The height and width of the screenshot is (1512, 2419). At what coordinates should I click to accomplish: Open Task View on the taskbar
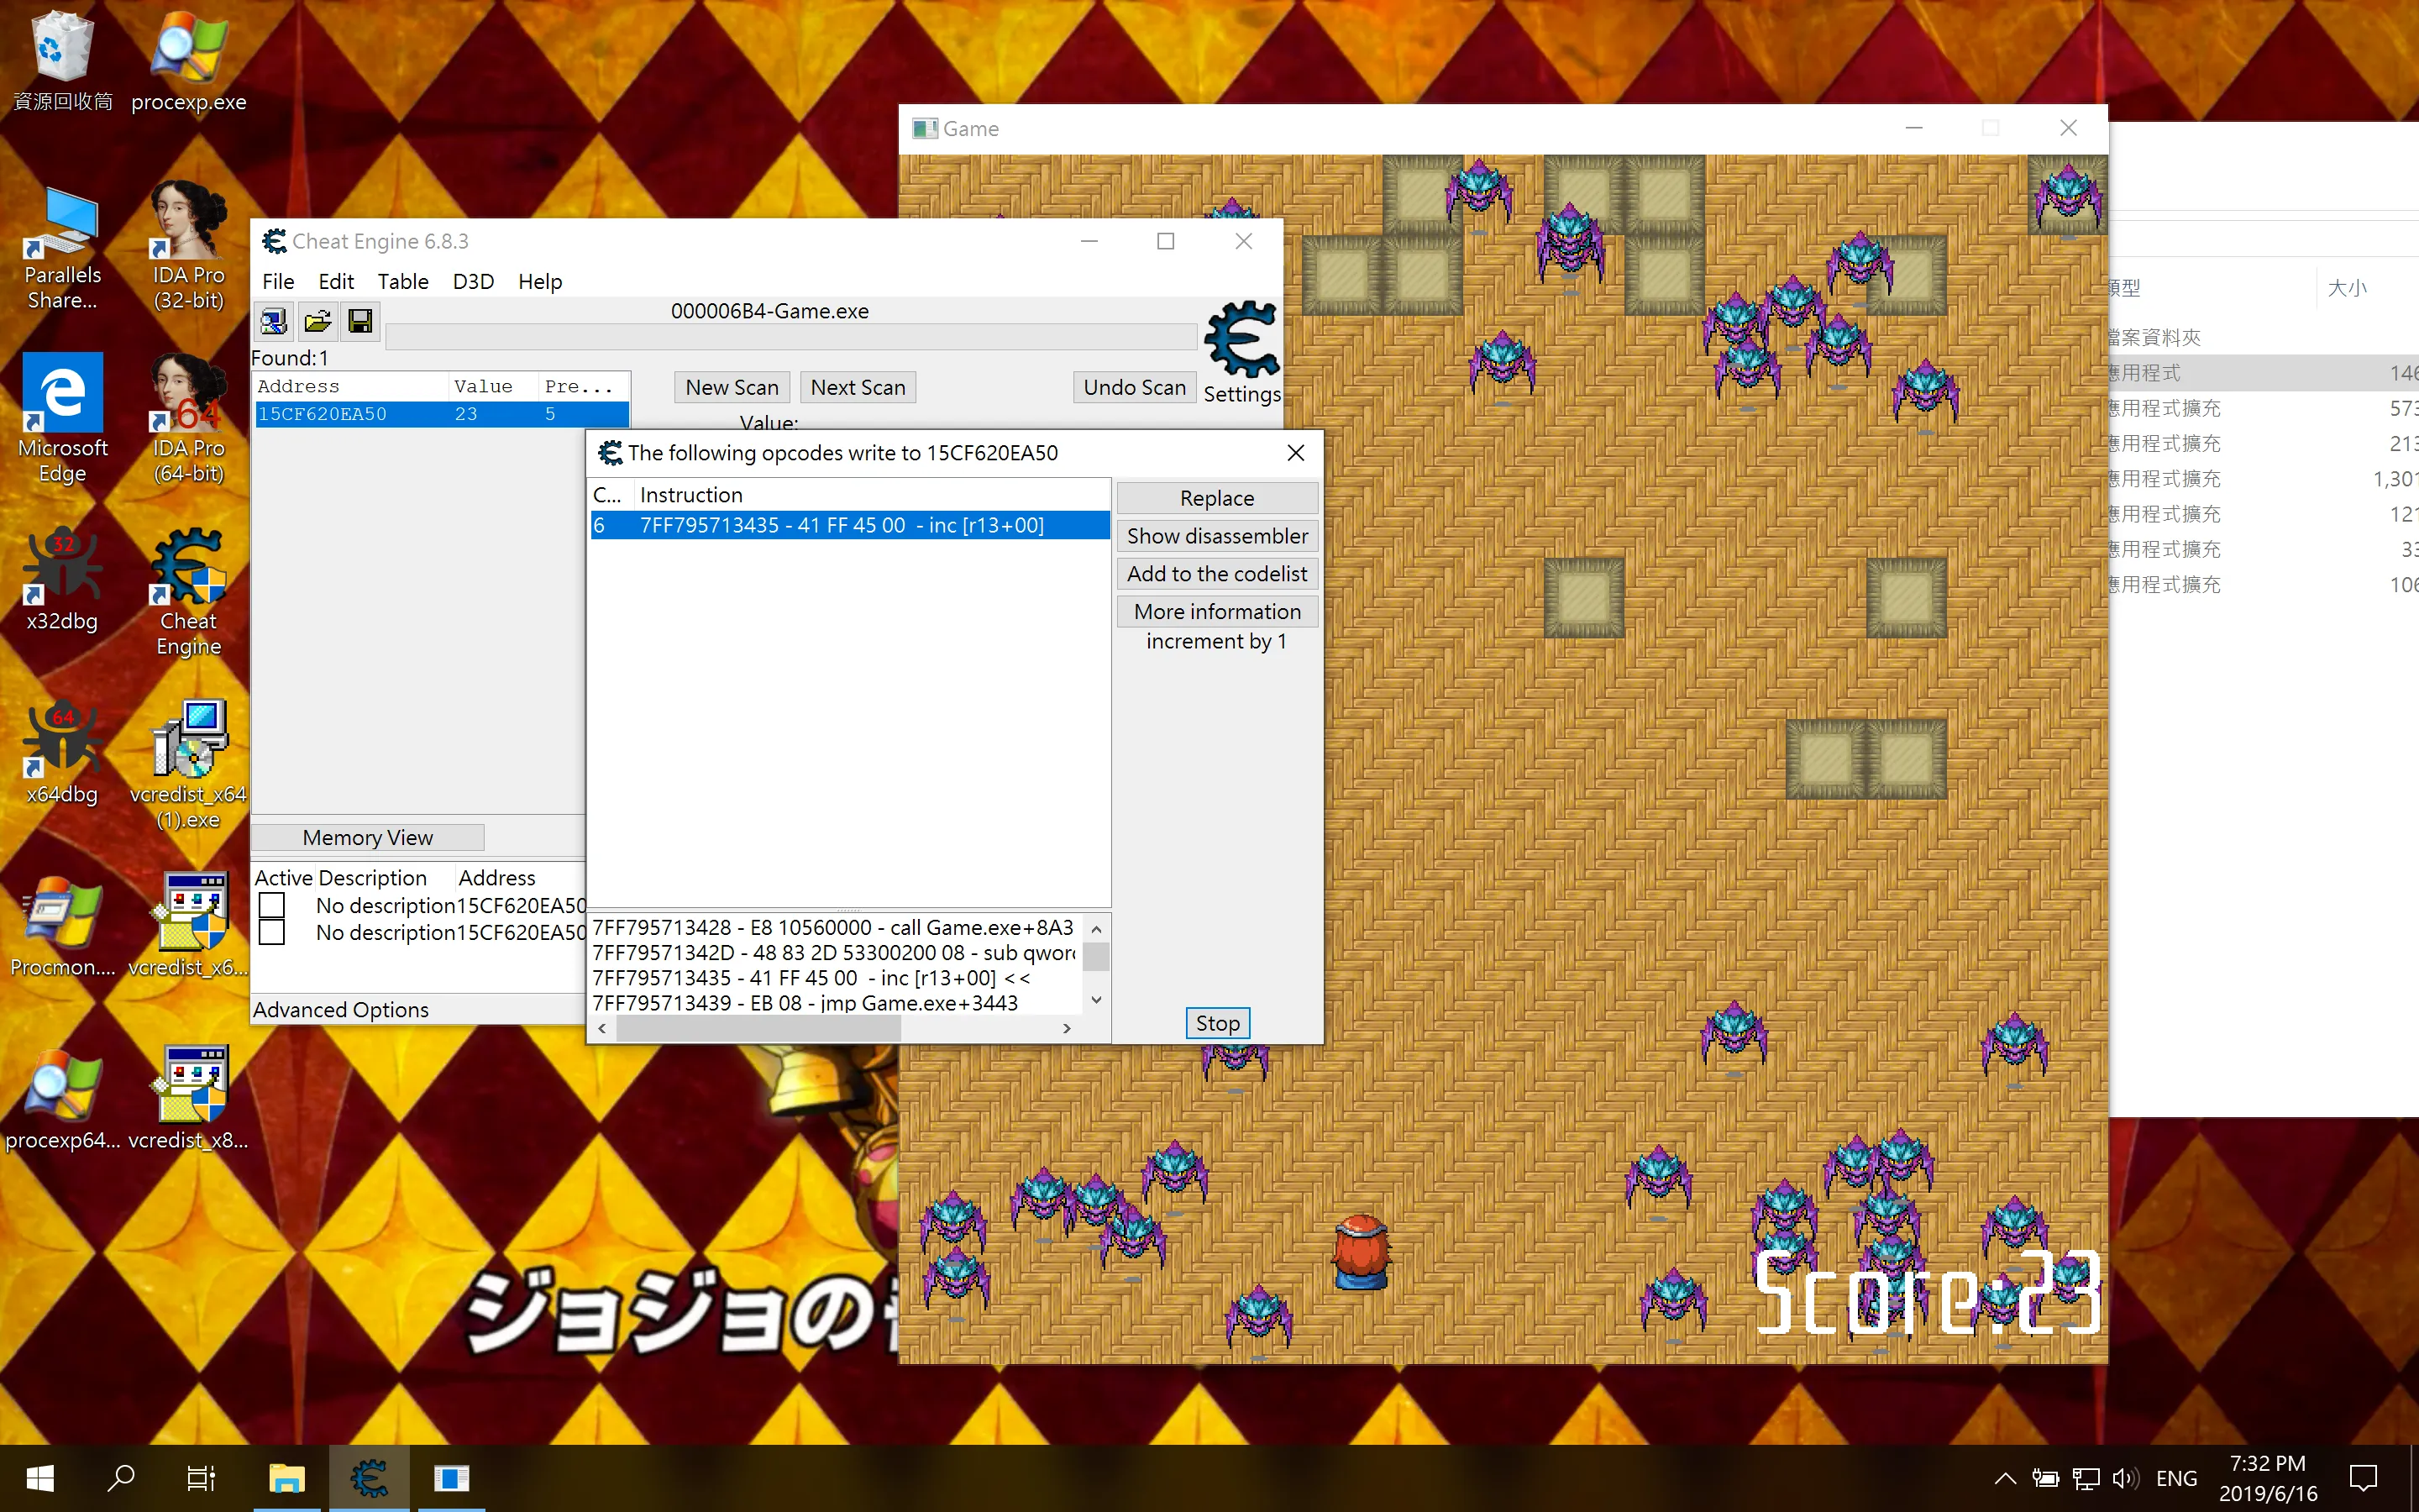point(201,1478)
